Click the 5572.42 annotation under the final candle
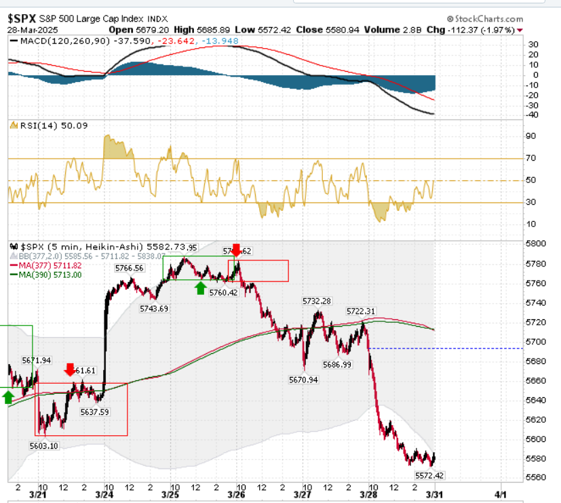This screenshot has height=503, width=561. coord(429,475)
